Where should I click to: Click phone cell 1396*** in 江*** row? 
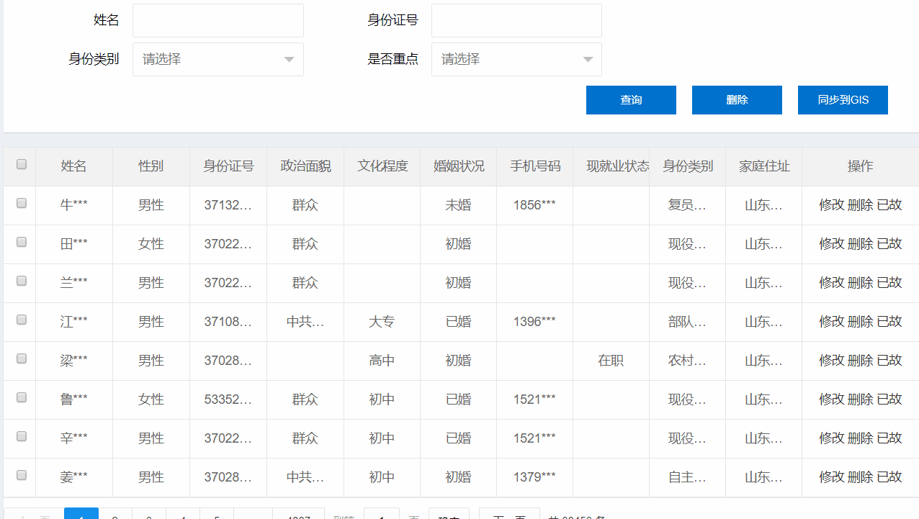pos(534,322)
